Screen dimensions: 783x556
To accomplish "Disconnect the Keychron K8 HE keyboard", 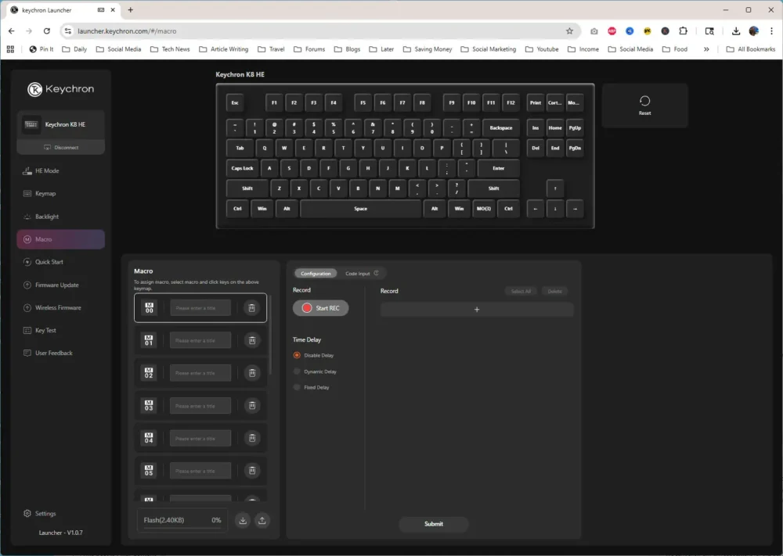I will 61,148.
